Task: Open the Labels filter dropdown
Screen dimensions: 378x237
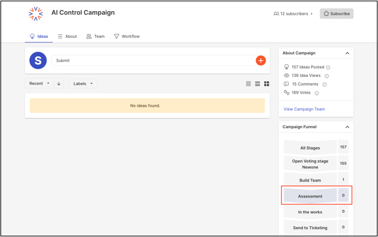Action: 82,84
